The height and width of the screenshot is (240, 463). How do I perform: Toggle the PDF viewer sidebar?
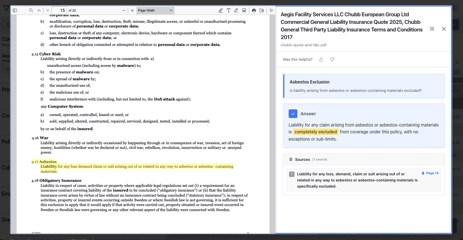click(x=15, y=10)
